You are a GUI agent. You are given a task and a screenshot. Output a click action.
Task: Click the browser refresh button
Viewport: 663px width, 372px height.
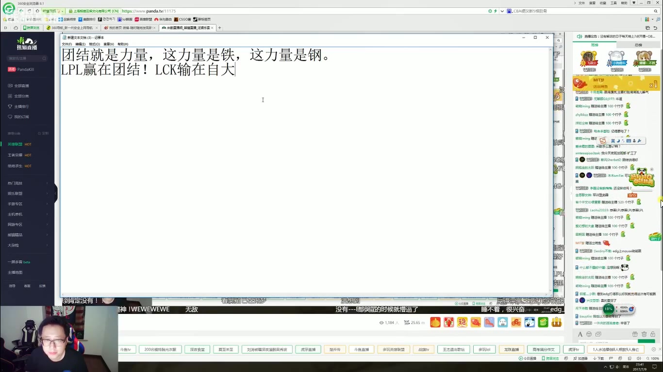click(x=30, y=11)
